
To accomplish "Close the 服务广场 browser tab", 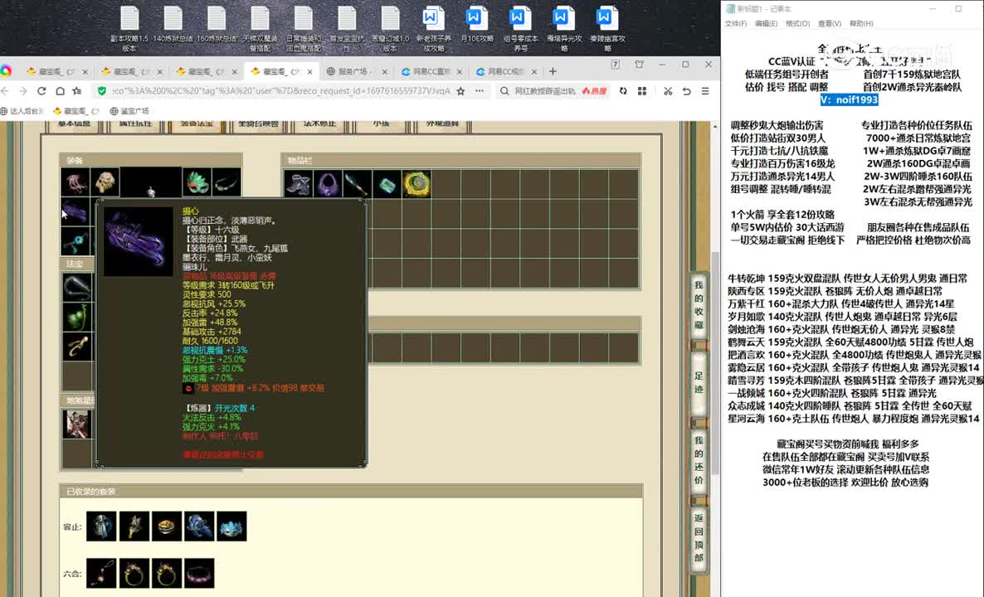I will point(385,71).
